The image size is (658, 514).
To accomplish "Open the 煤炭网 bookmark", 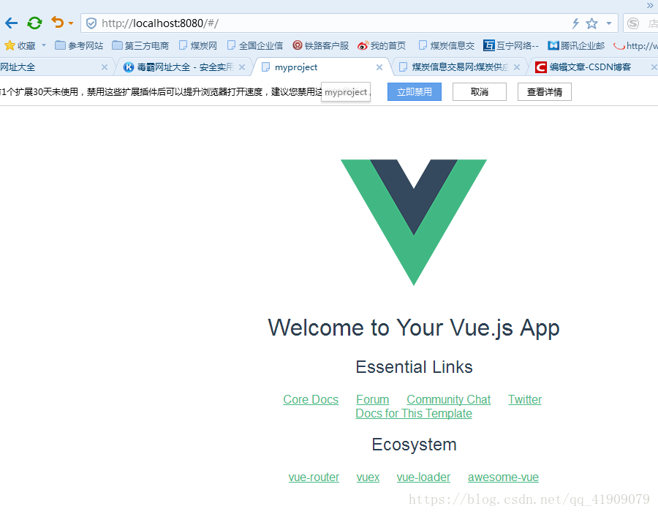I will pos(197,45).
